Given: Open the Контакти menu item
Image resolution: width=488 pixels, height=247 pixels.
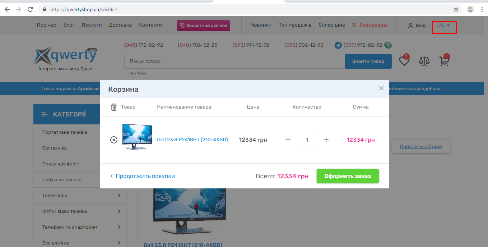Looking at the screenshot, I should 150,25.
